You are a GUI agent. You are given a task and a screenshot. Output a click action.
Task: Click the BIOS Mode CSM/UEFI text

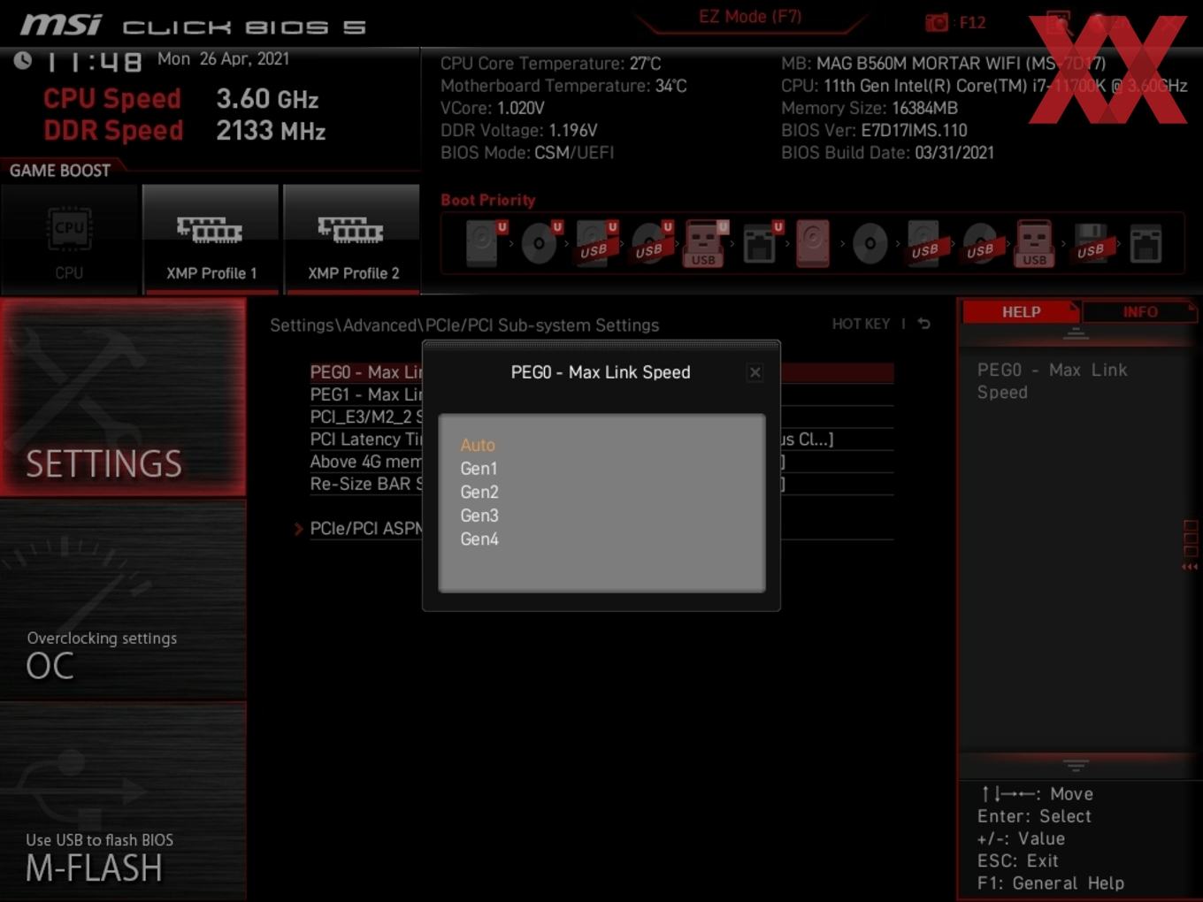coord(527,152)
